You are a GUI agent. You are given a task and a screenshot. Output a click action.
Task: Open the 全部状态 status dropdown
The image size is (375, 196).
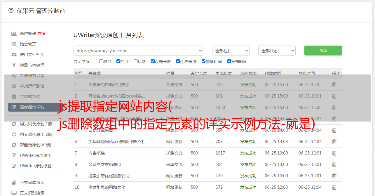277,51
